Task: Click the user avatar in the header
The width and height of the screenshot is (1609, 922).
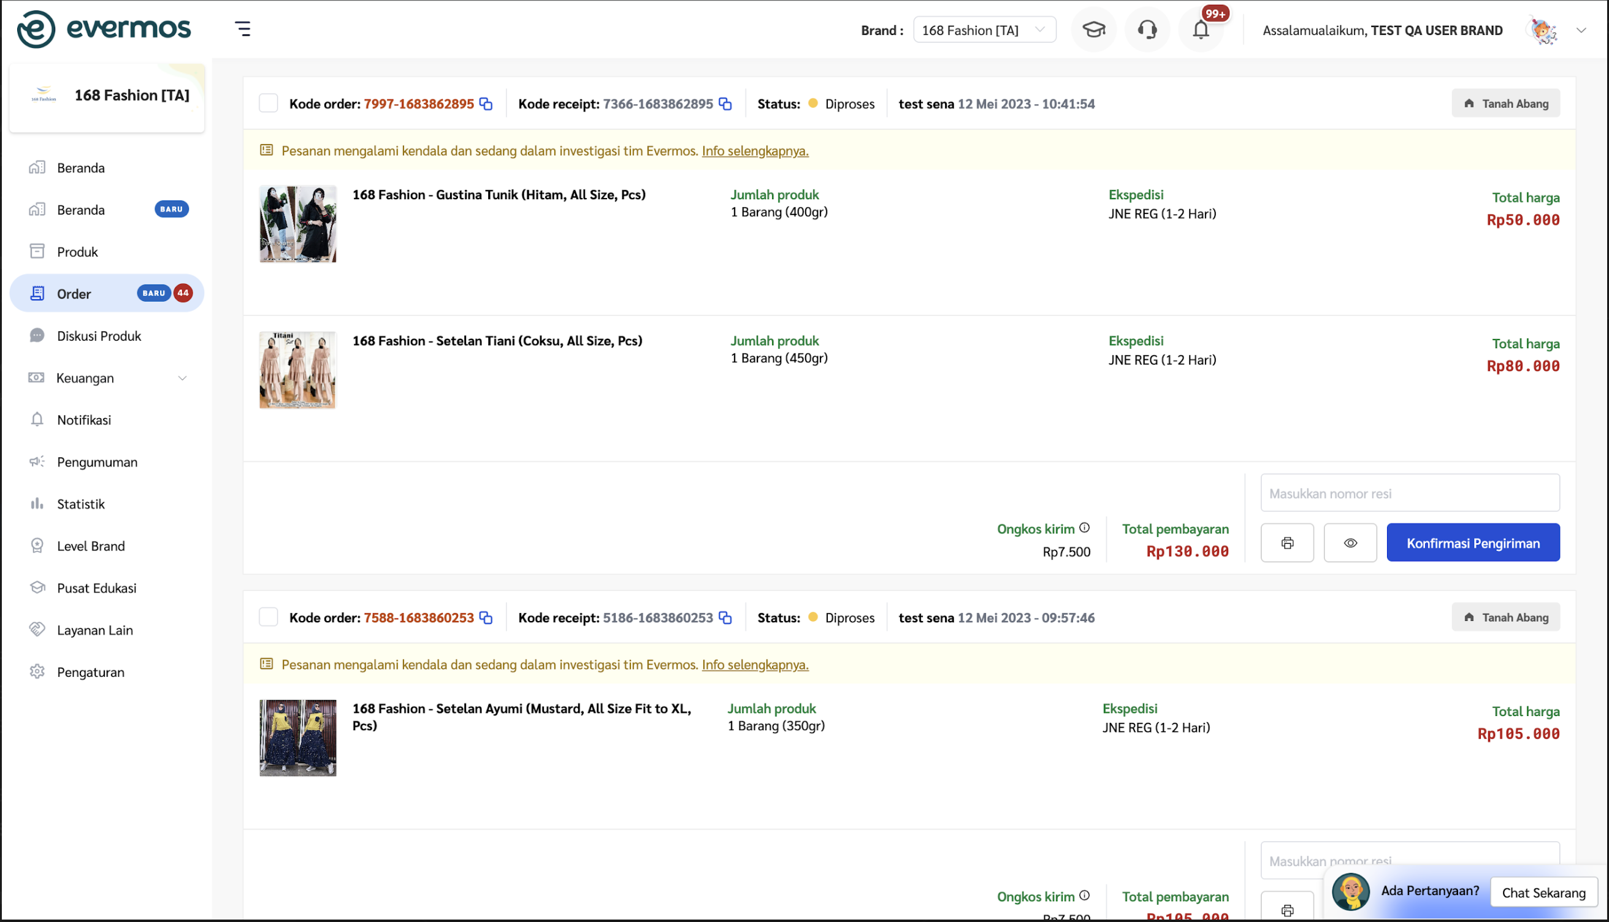Action: coord(1543,30)
